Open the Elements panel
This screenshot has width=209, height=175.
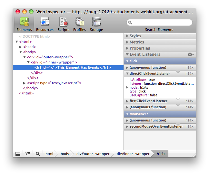[x=24, y=24]
